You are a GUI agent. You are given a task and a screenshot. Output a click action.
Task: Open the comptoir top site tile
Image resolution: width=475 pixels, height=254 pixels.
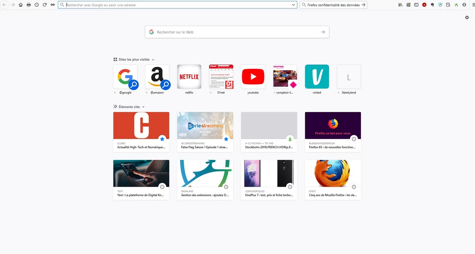(285, 77)
